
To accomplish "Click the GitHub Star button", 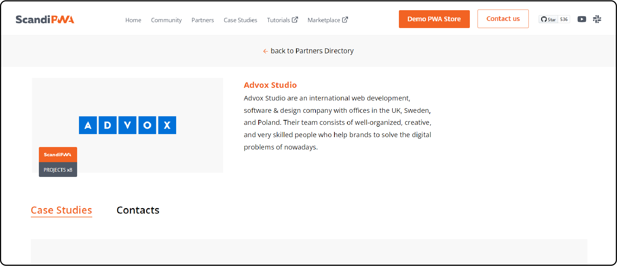I will pyautogui.click(x=549, y=19).
